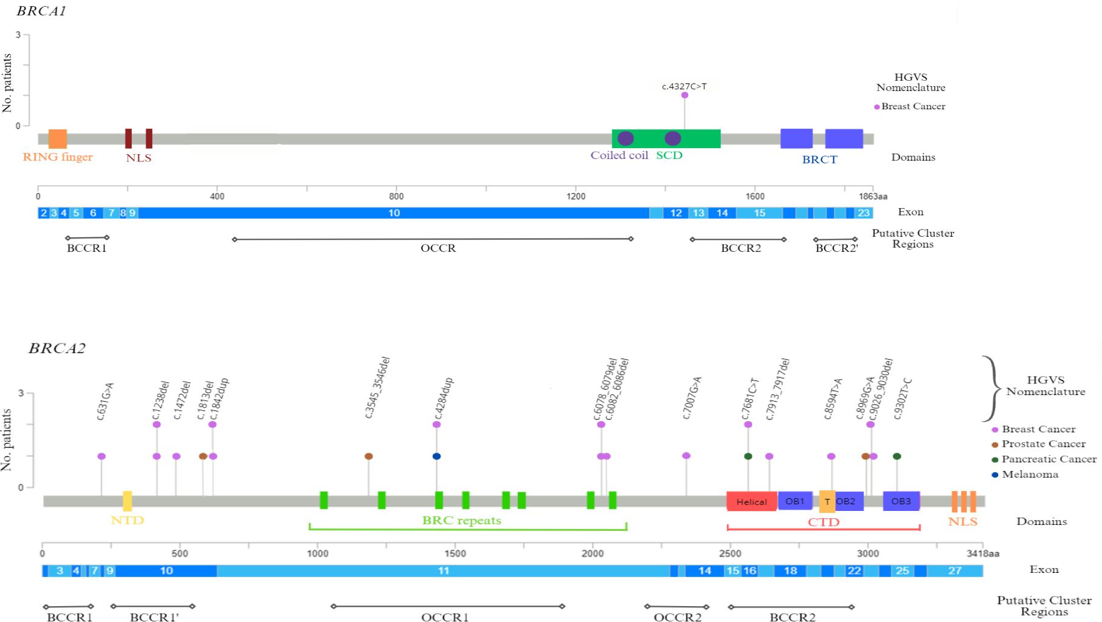1102x622 pixels.
Task: Click the c.7007G>A variant label
Action: pyautogui.click(x=692, y=398)
